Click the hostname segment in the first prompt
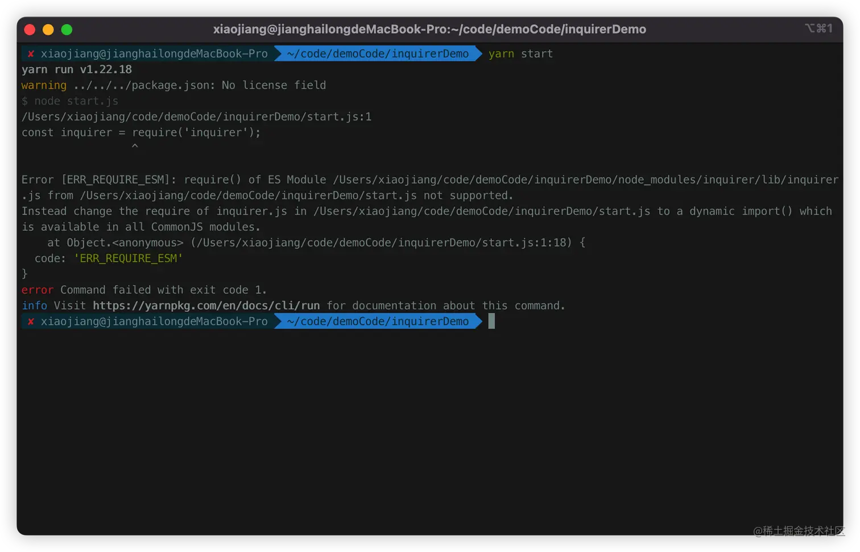860x552 pixels. click(154, 53)
